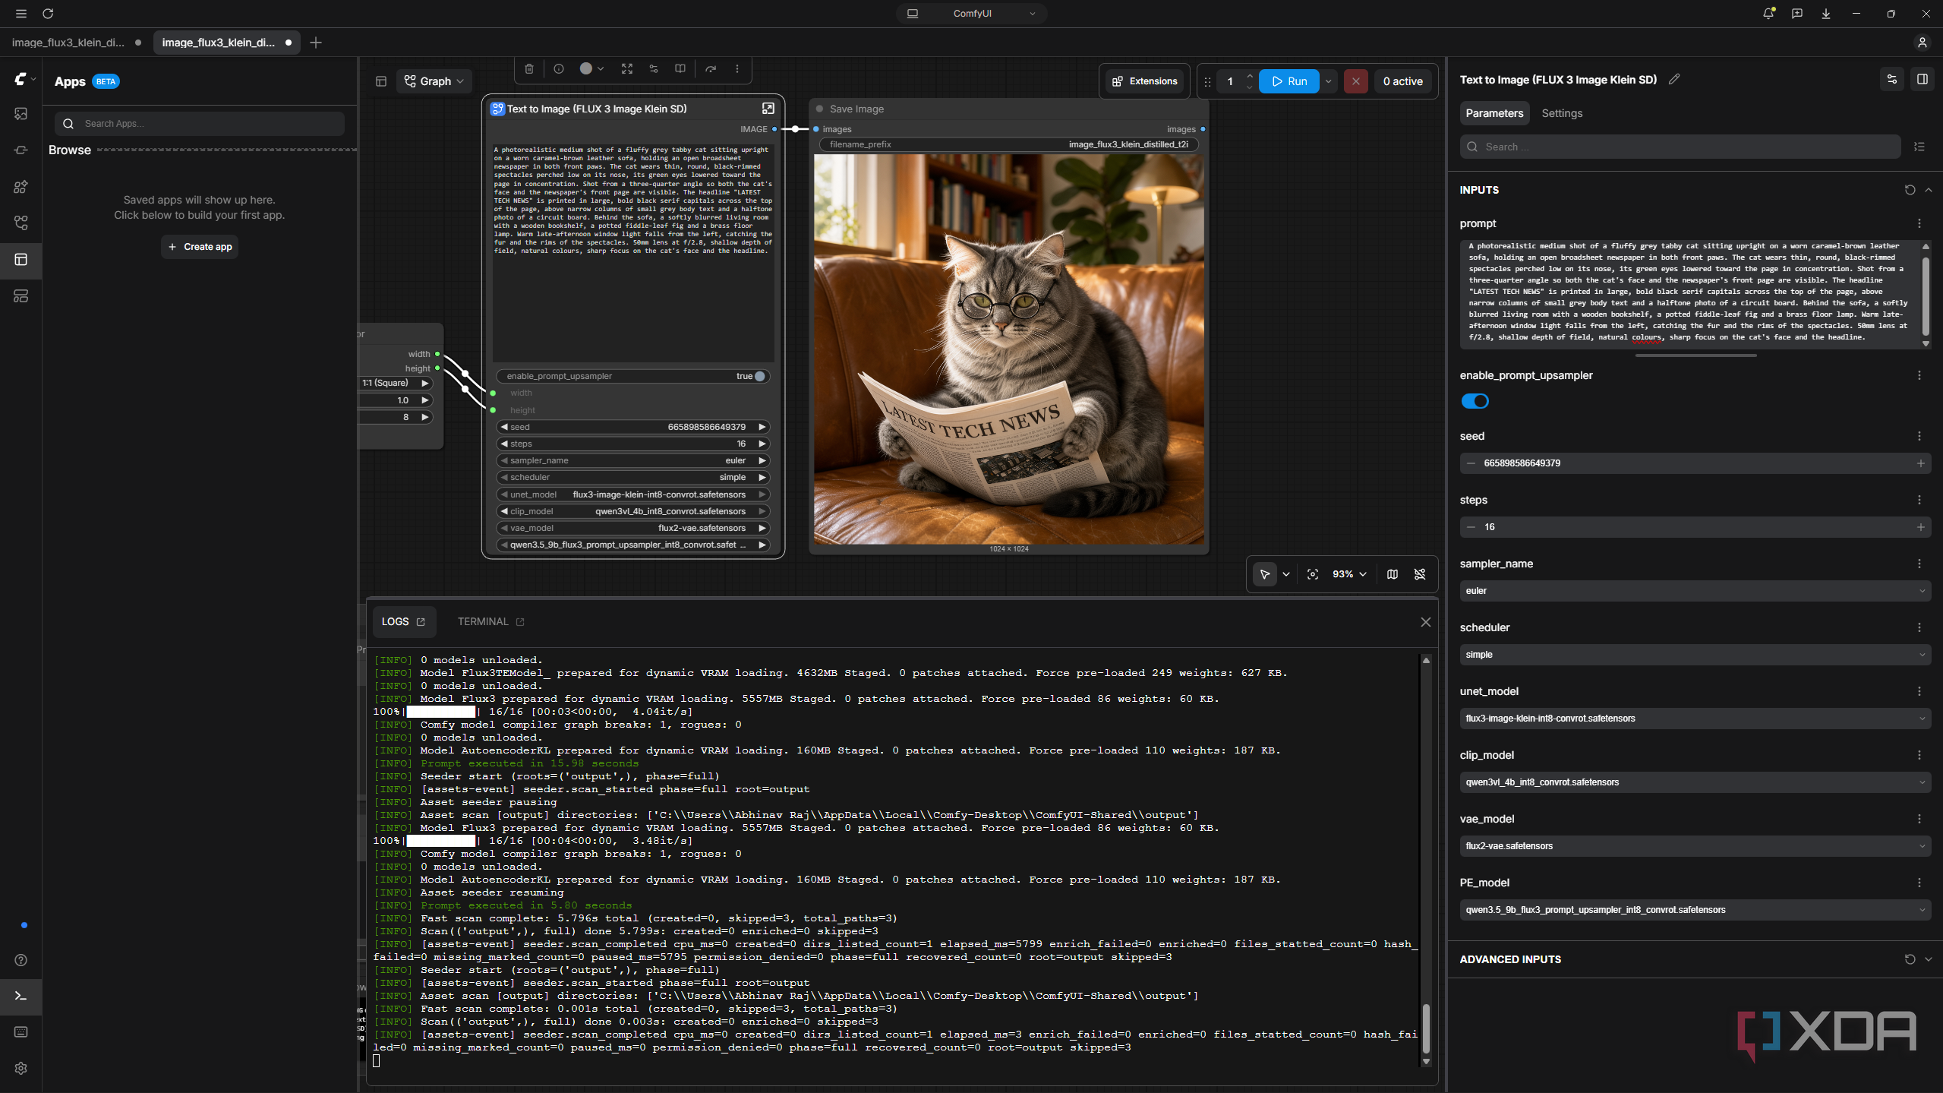Viewport: 1943px width, 1093px height.
Task: Open the keyboard shortcuts sidebar icon
Action: (21, 1031)
